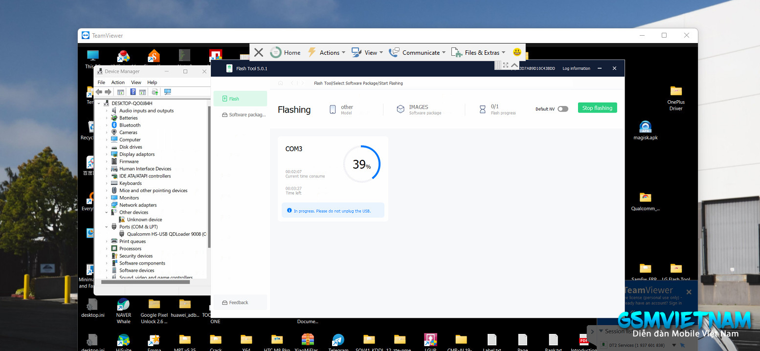Open the View menu in Device Manager
The width and height of the screenshot is (760, 351).
point(136,83)
